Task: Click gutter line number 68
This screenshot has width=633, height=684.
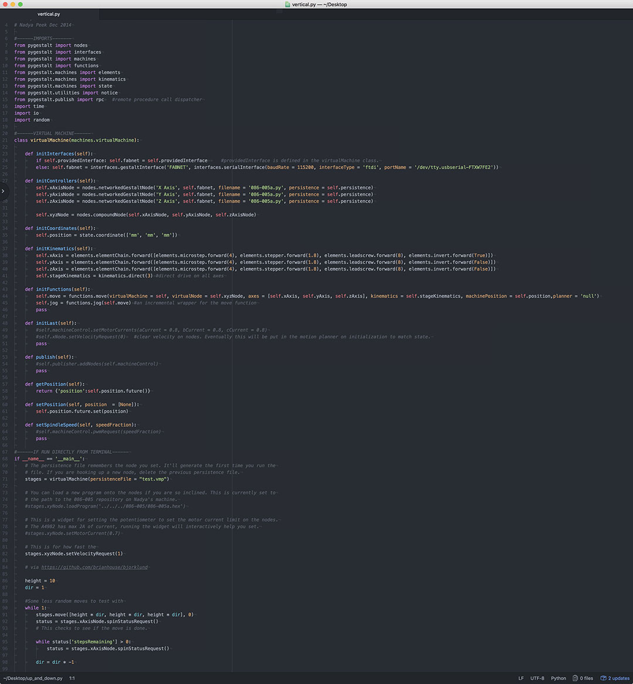Action: 5,459
